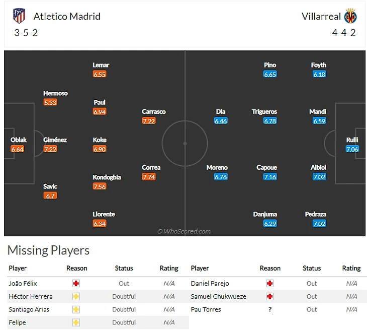Click the Villarreal club crest
This screenshot has height=330, width=367.
tap(350, 16)
